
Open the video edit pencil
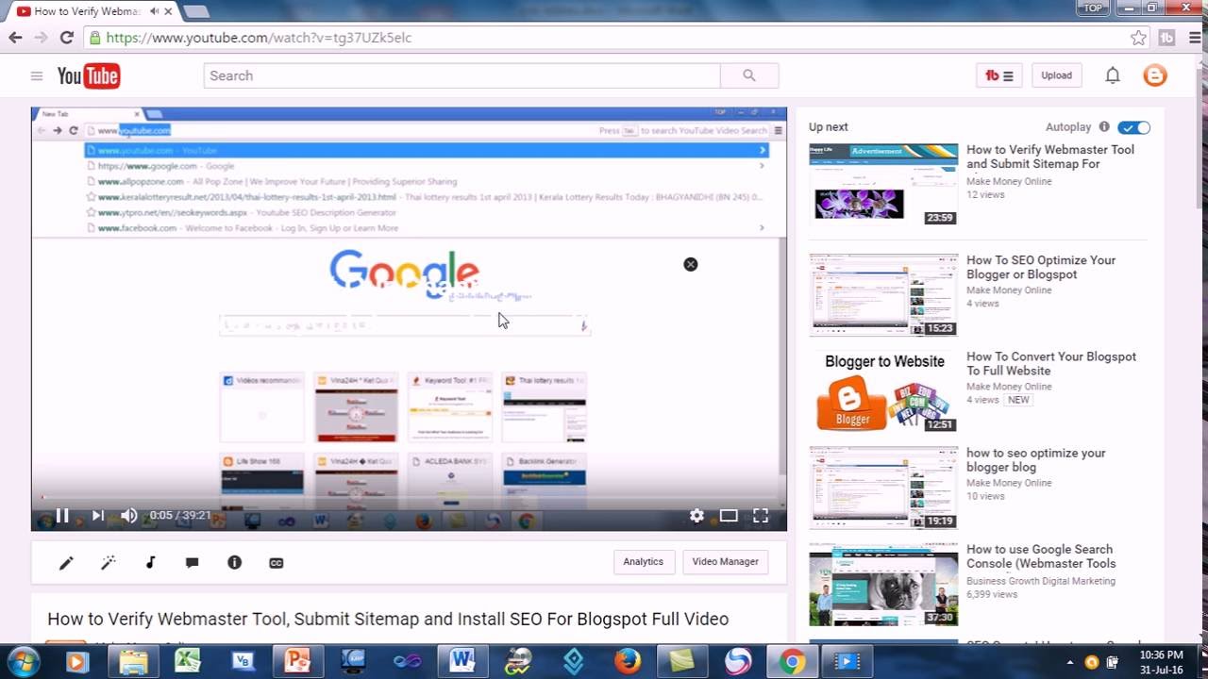[x=66, y=563]
